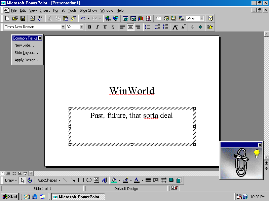Screen dimensions: 269x201
Task: Toggle black and white view
Action: tap(181, 18)
